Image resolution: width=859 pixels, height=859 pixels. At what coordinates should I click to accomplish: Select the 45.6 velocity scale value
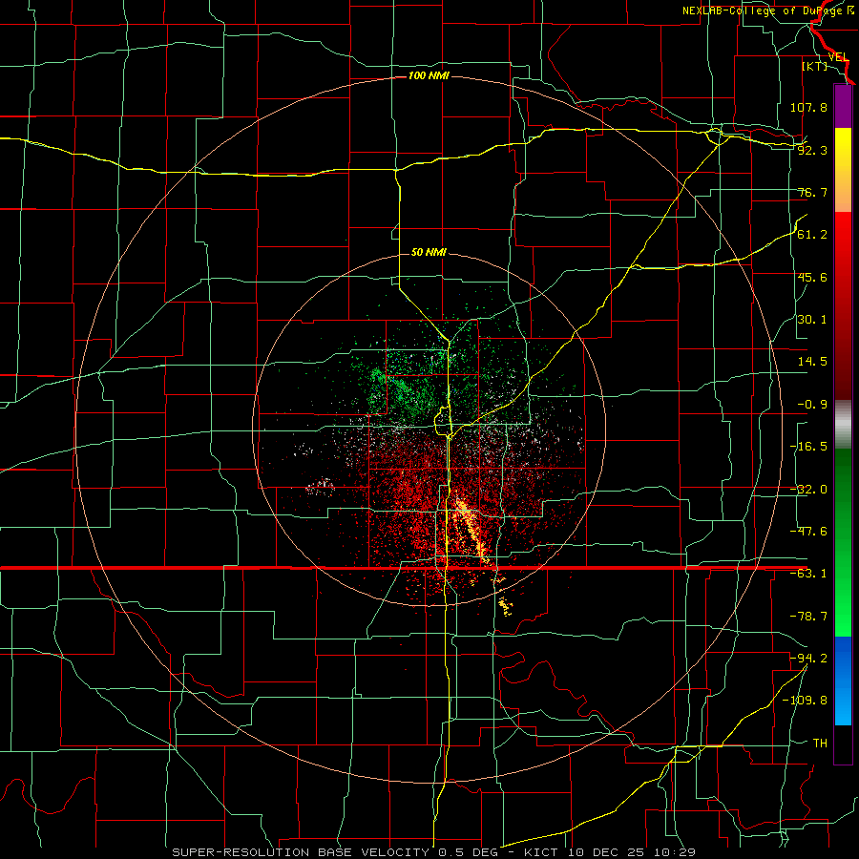tap(812, 277)
